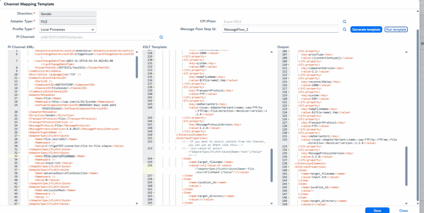This screenshot has height=213, width=424.
Task: Click file.sourceDir name on line 28
Action: coord(55,139)
